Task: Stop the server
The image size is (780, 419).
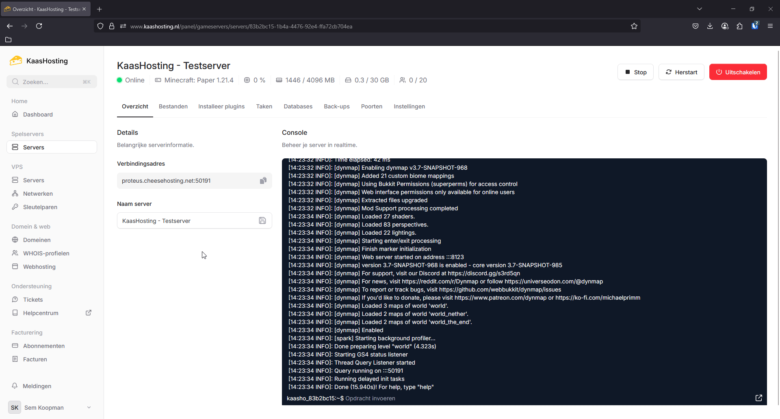Action: point(635,72)
